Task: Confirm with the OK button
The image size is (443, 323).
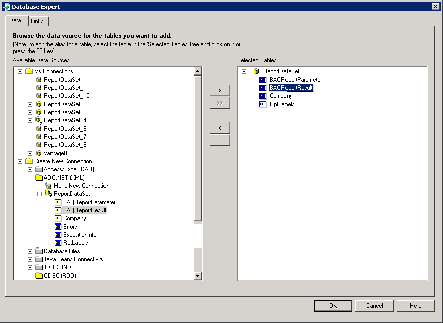Action: point(333,306)
